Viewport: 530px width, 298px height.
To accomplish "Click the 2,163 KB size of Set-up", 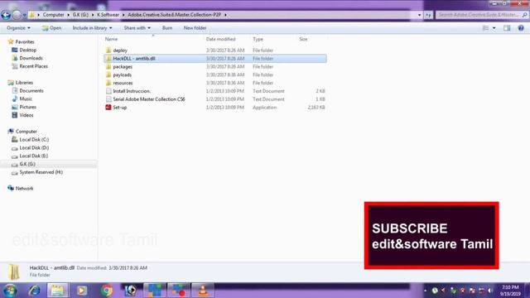I will (x=316, y=108).
